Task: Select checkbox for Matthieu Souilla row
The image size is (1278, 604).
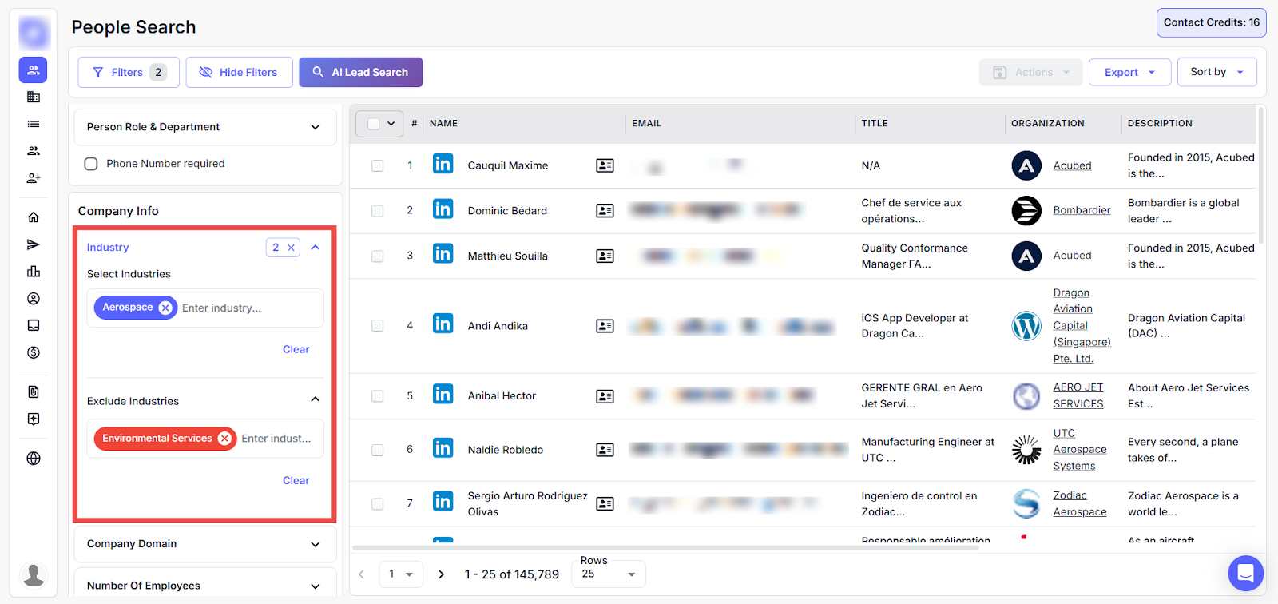Action: [x=377, y=256]
